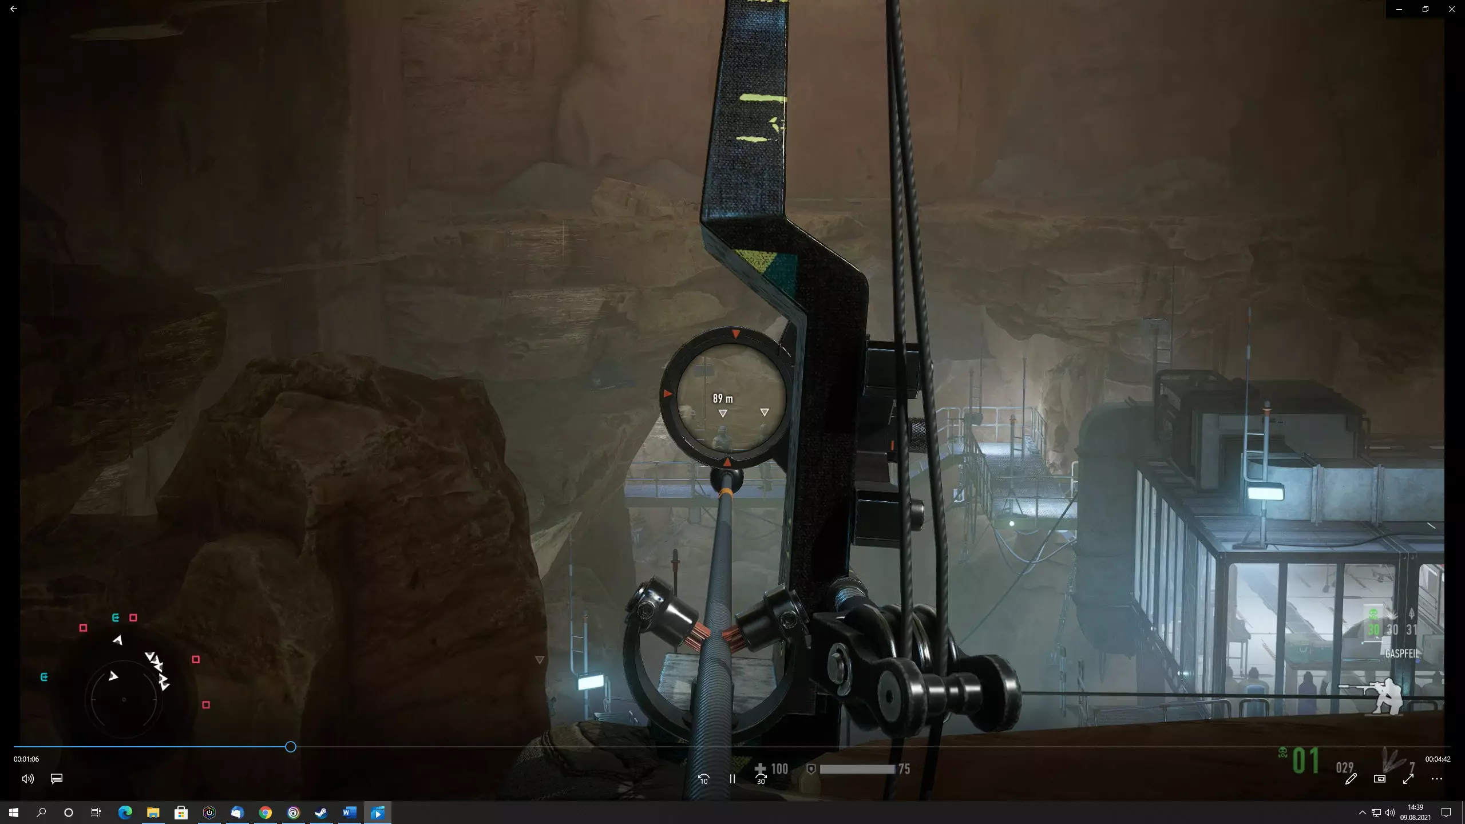Open the Windows Start menu
Viewport: 1465px width, 824px height.
point(14,813)
